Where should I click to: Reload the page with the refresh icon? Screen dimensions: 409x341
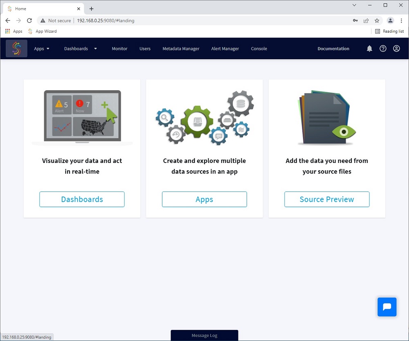pyautogui.click(x=29, y=20)
